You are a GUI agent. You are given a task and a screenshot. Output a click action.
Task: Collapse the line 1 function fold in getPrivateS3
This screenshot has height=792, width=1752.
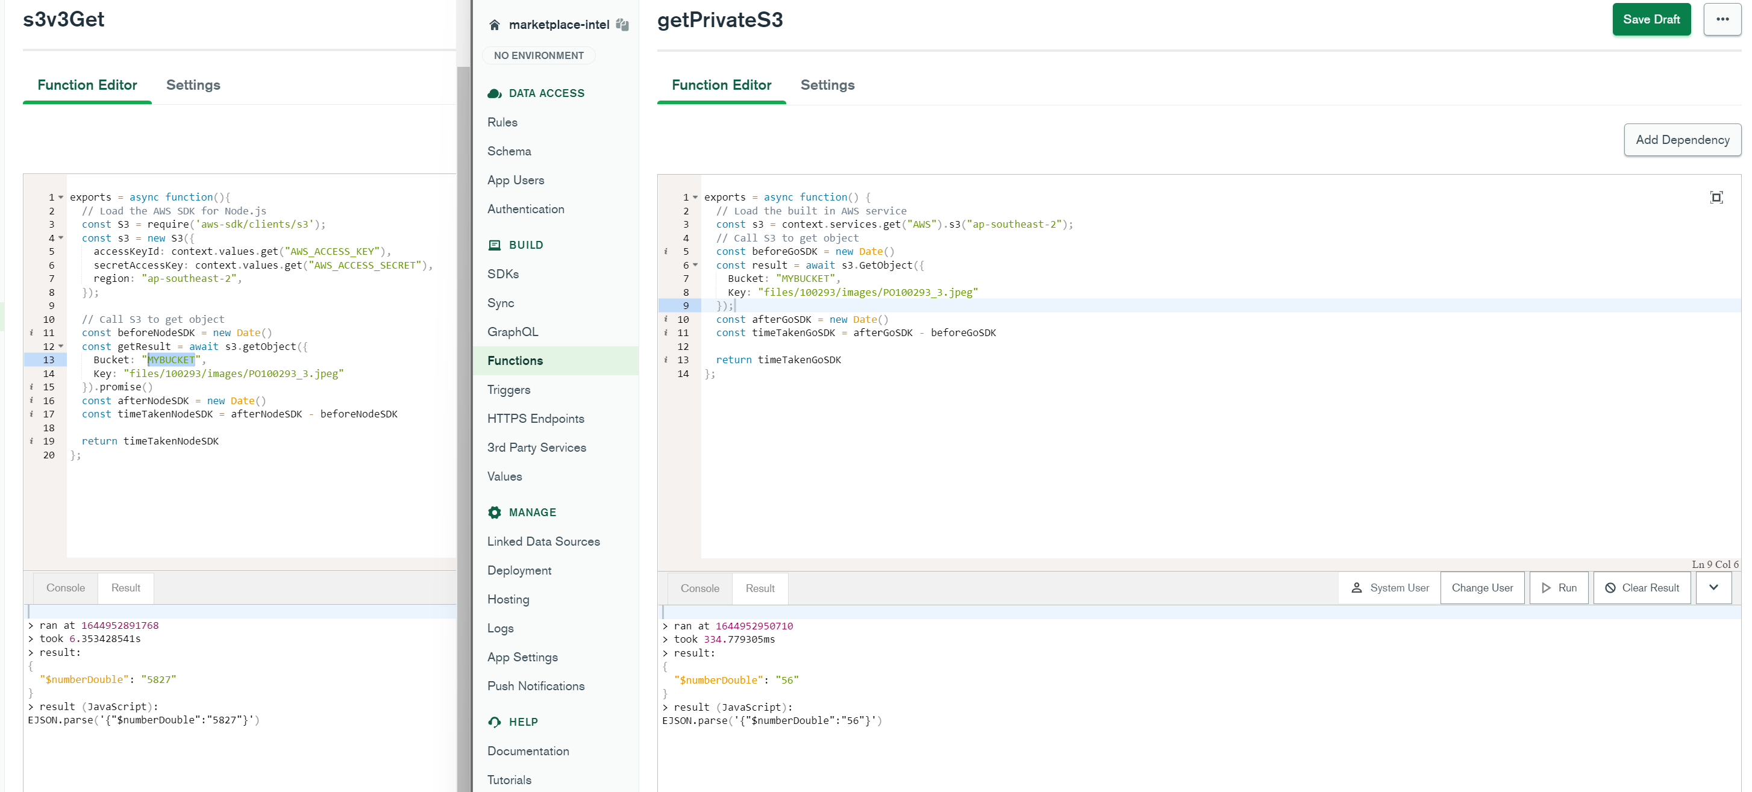[x=695, y=197]
